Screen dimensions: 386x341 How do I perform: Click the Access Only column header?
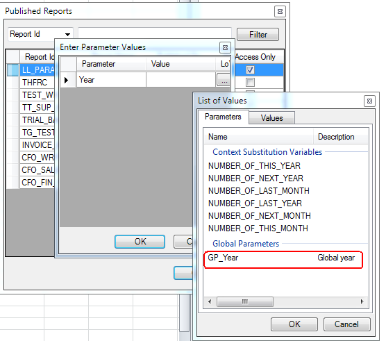point(258,57)
